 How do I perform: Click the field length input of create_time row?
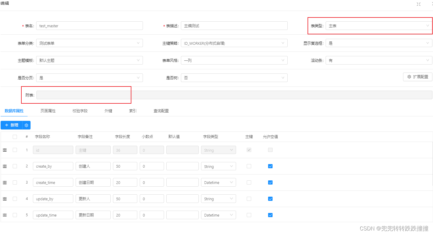[125, 182]
